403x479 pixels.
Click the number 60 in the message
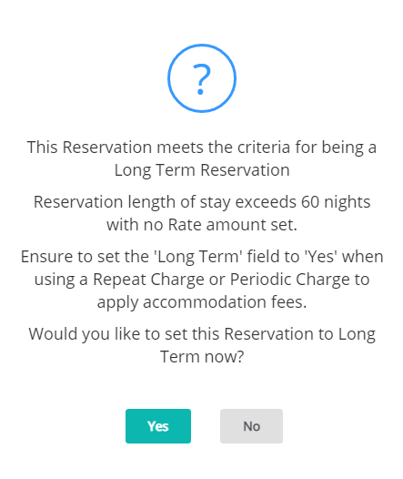(310, 202)
